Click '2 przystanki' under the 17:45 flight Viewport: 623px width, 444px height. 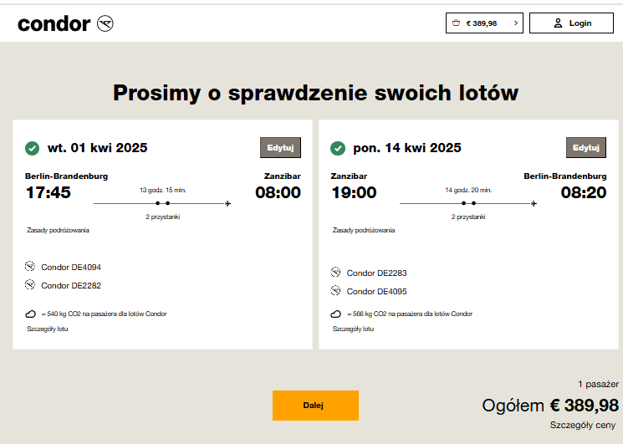tap(163, 217)
